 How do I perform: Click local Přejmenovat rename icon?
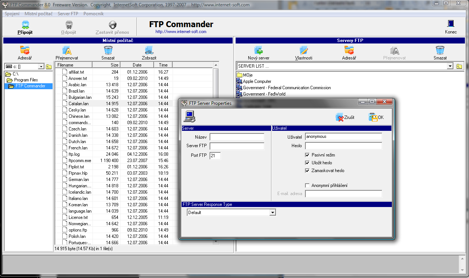pyautogui.click(x=67, y=50)
